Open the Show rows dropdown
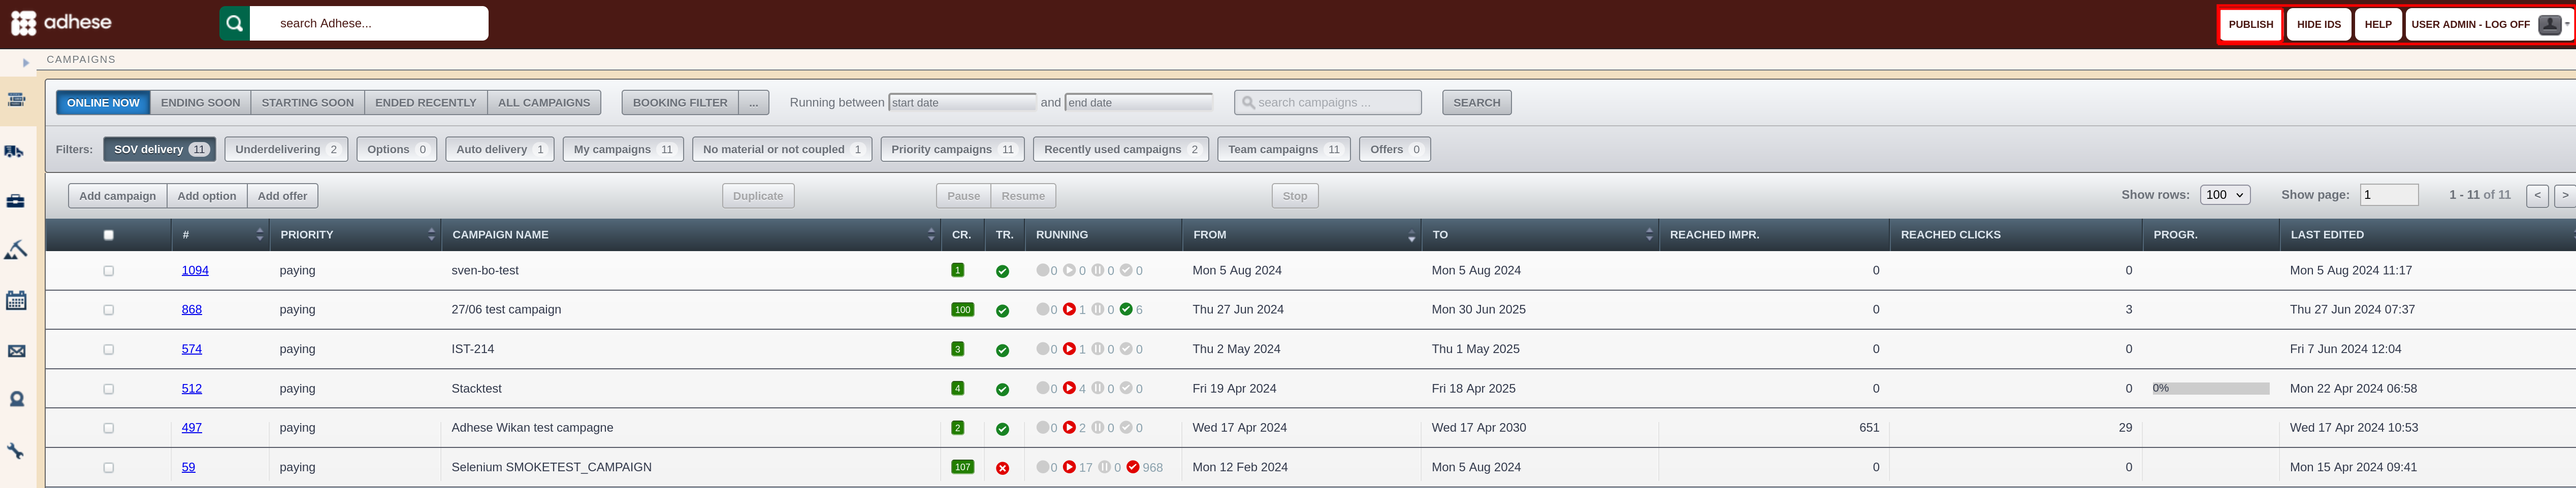2576x488 pixels. pyautogui.click(x=2225, y=196)
